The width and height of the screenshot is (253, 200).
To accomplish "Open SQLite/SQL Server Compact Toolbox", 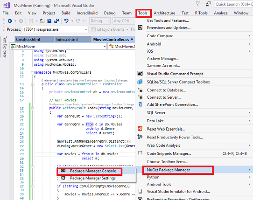I will (178, 82).
